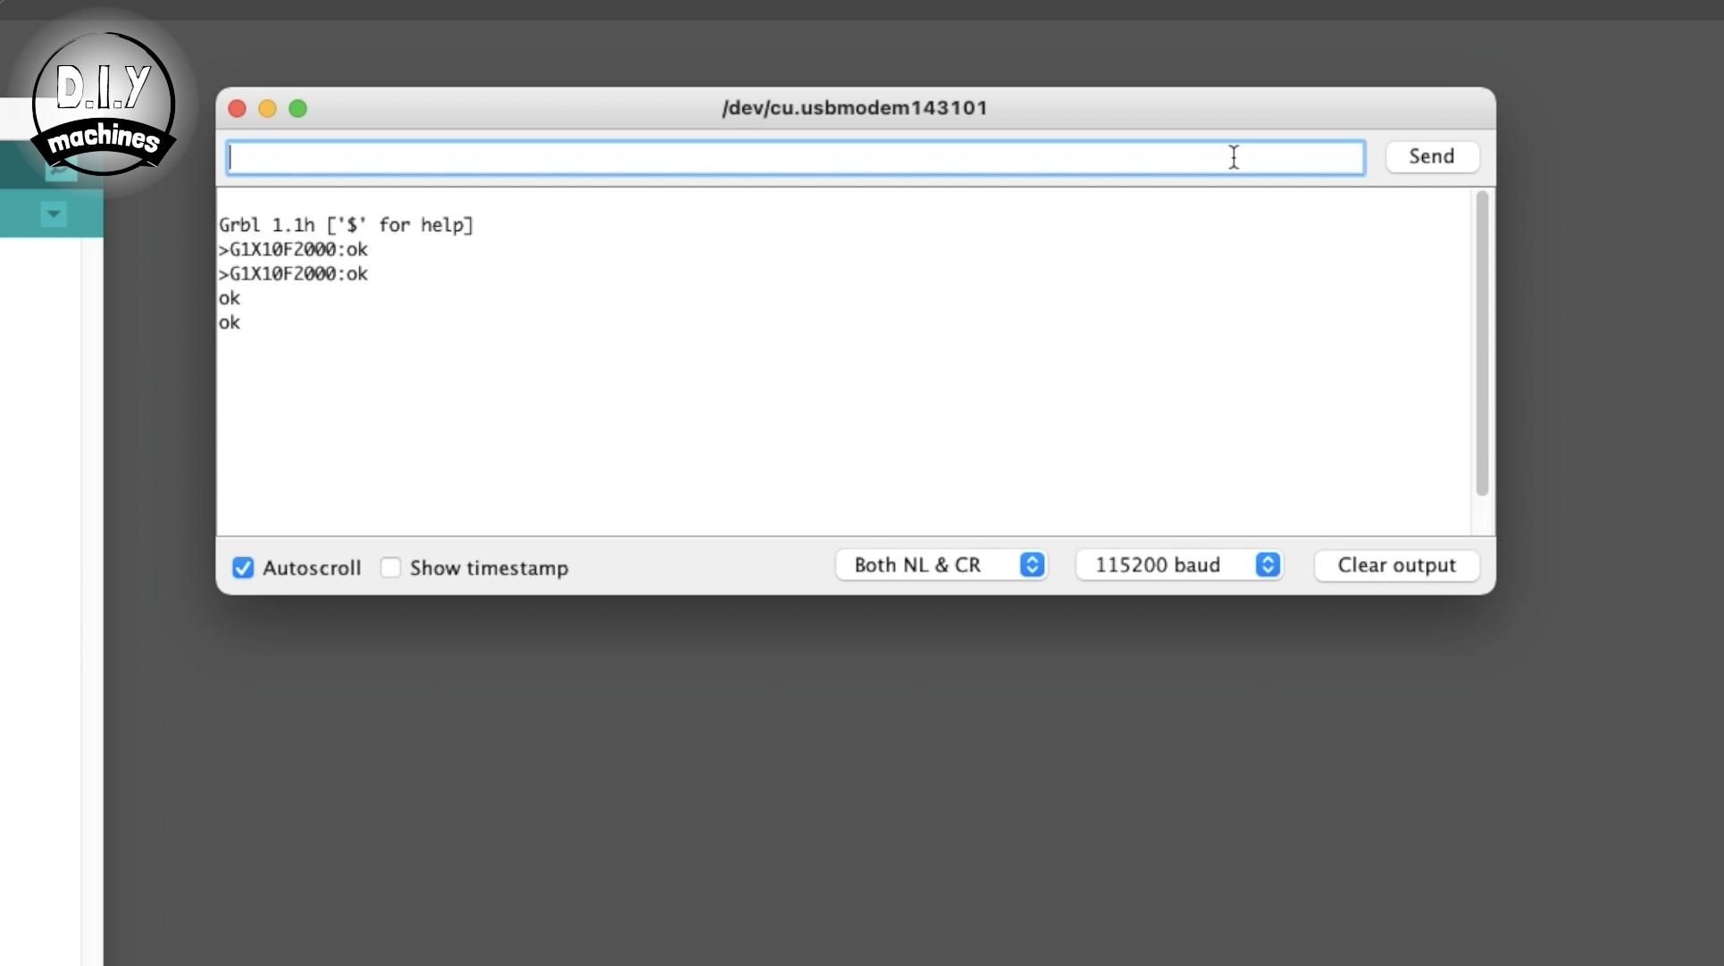This screenshot has height=966, width=1724.
Task: Click the blue stepper on baud rate selector
Action: click(1268, 564)
